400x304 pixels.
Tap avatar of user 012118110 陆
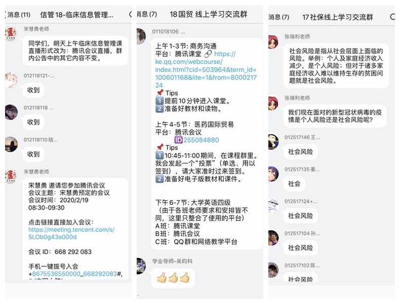point(11,144)
